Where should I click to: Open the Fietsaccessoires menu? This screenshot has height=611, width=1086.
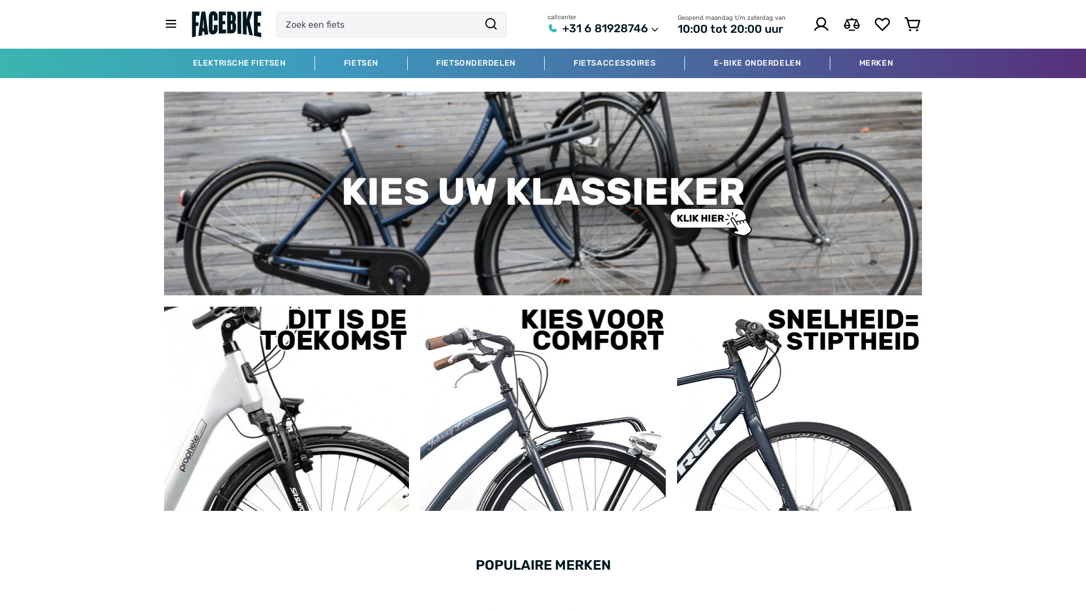(x=614, y=63)
